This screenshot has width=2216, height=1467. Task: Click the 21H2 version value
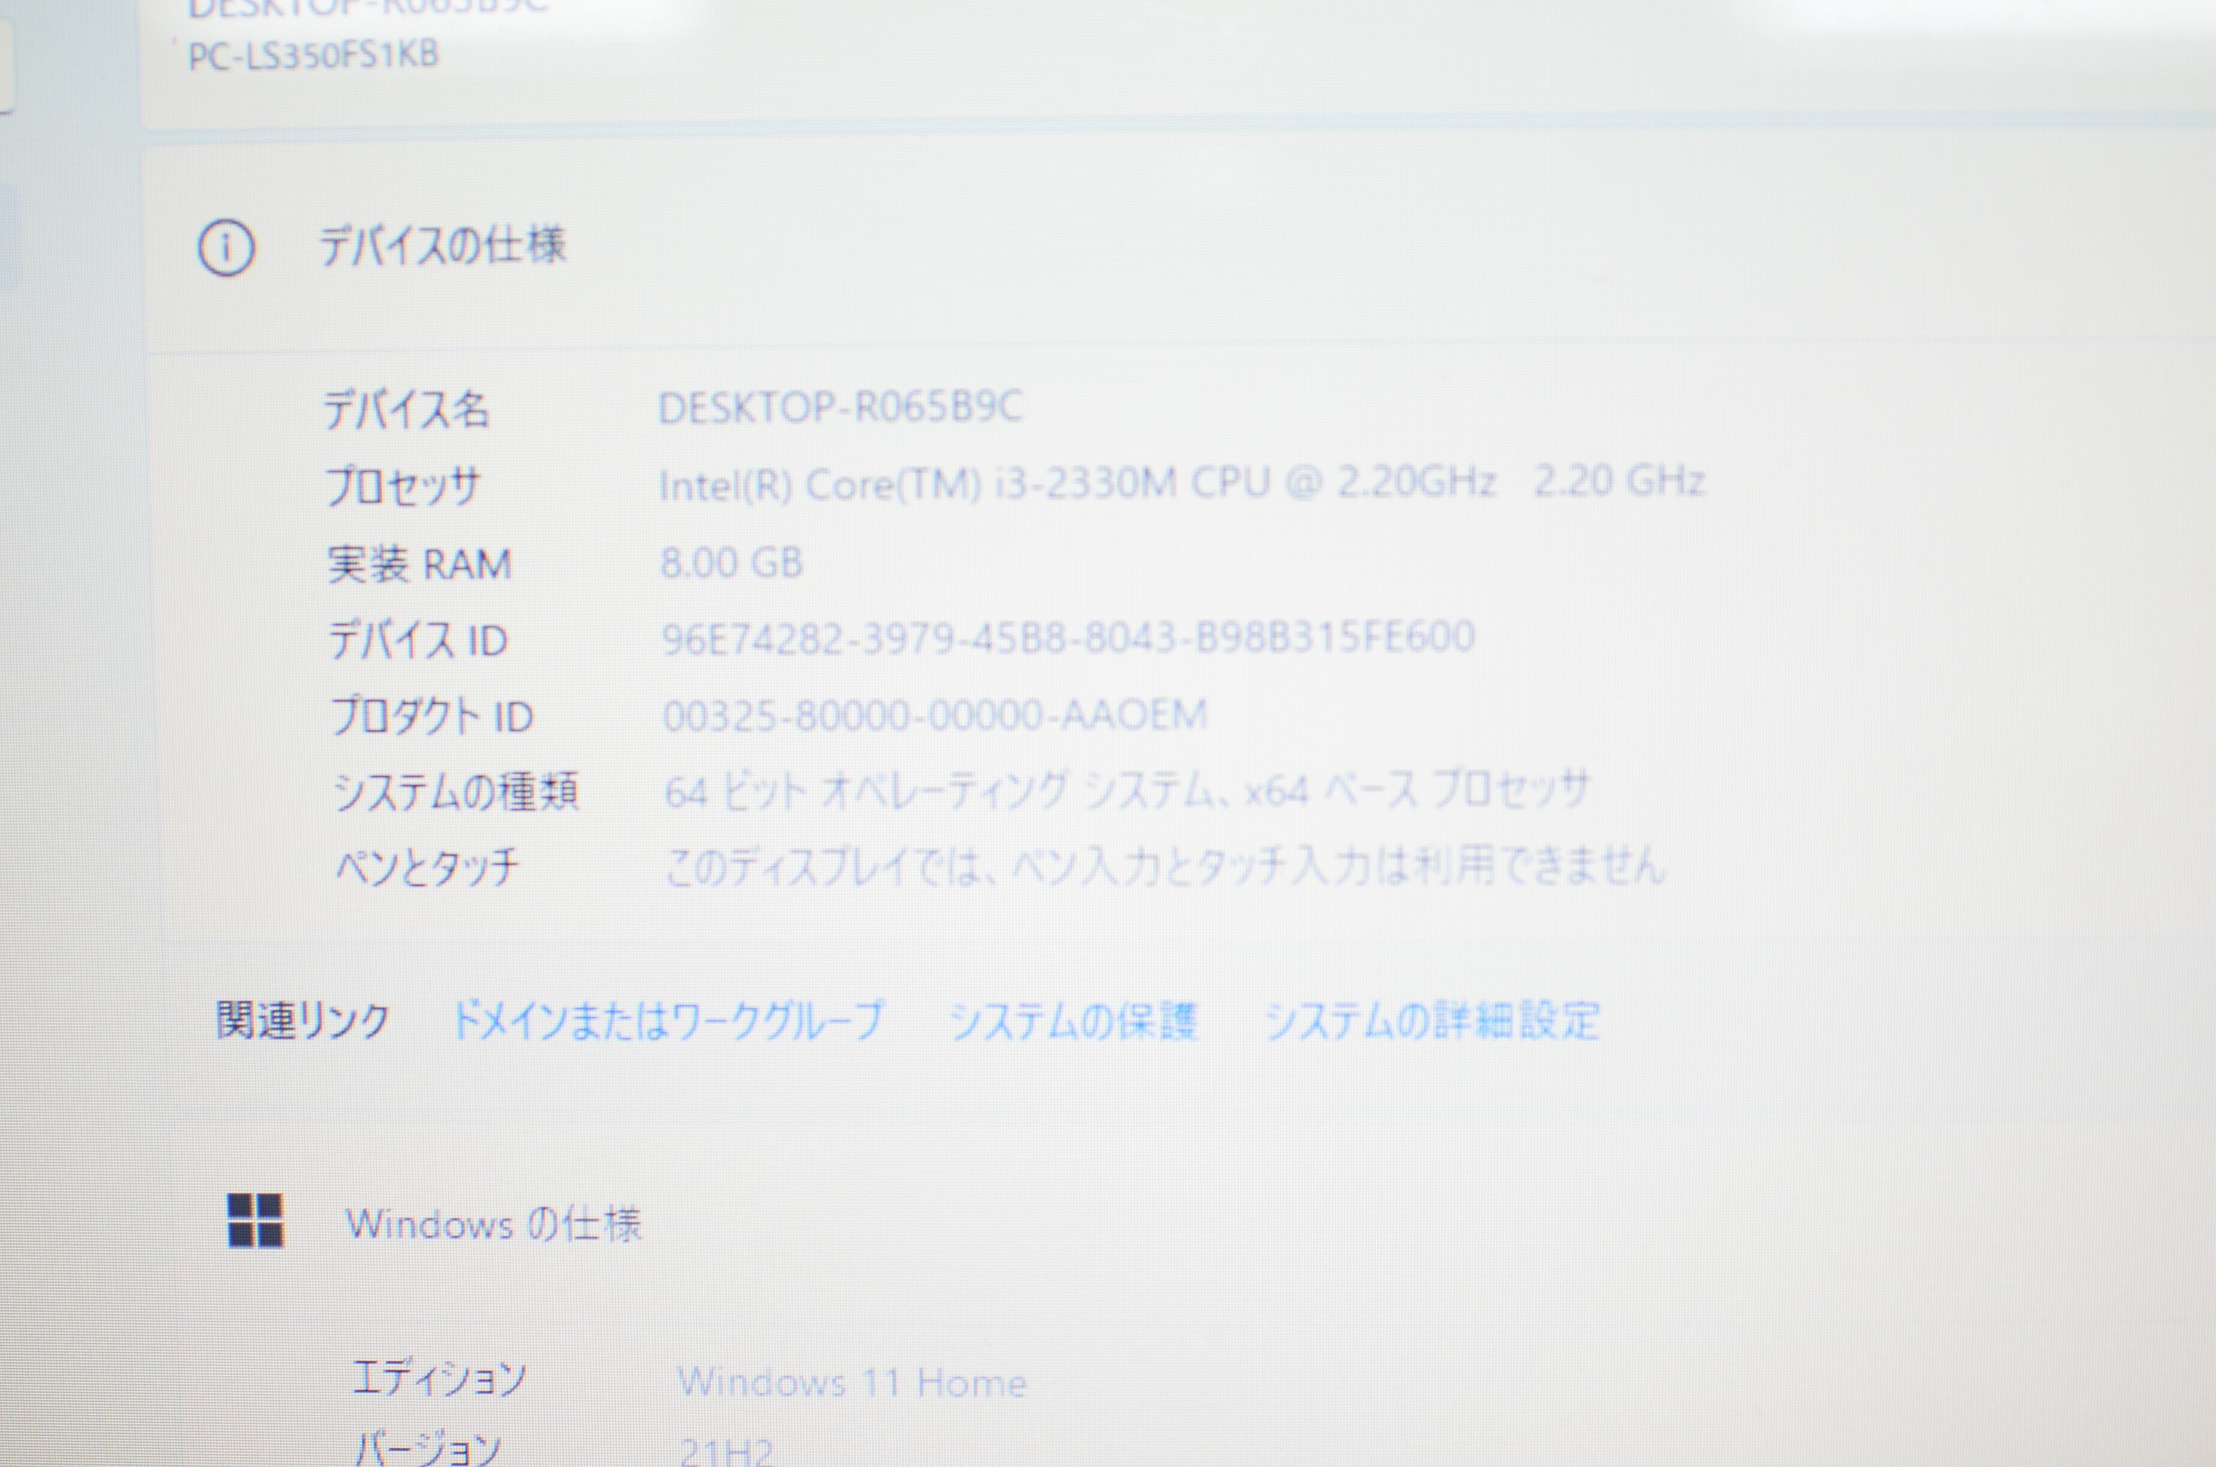tap(726, 1451)
